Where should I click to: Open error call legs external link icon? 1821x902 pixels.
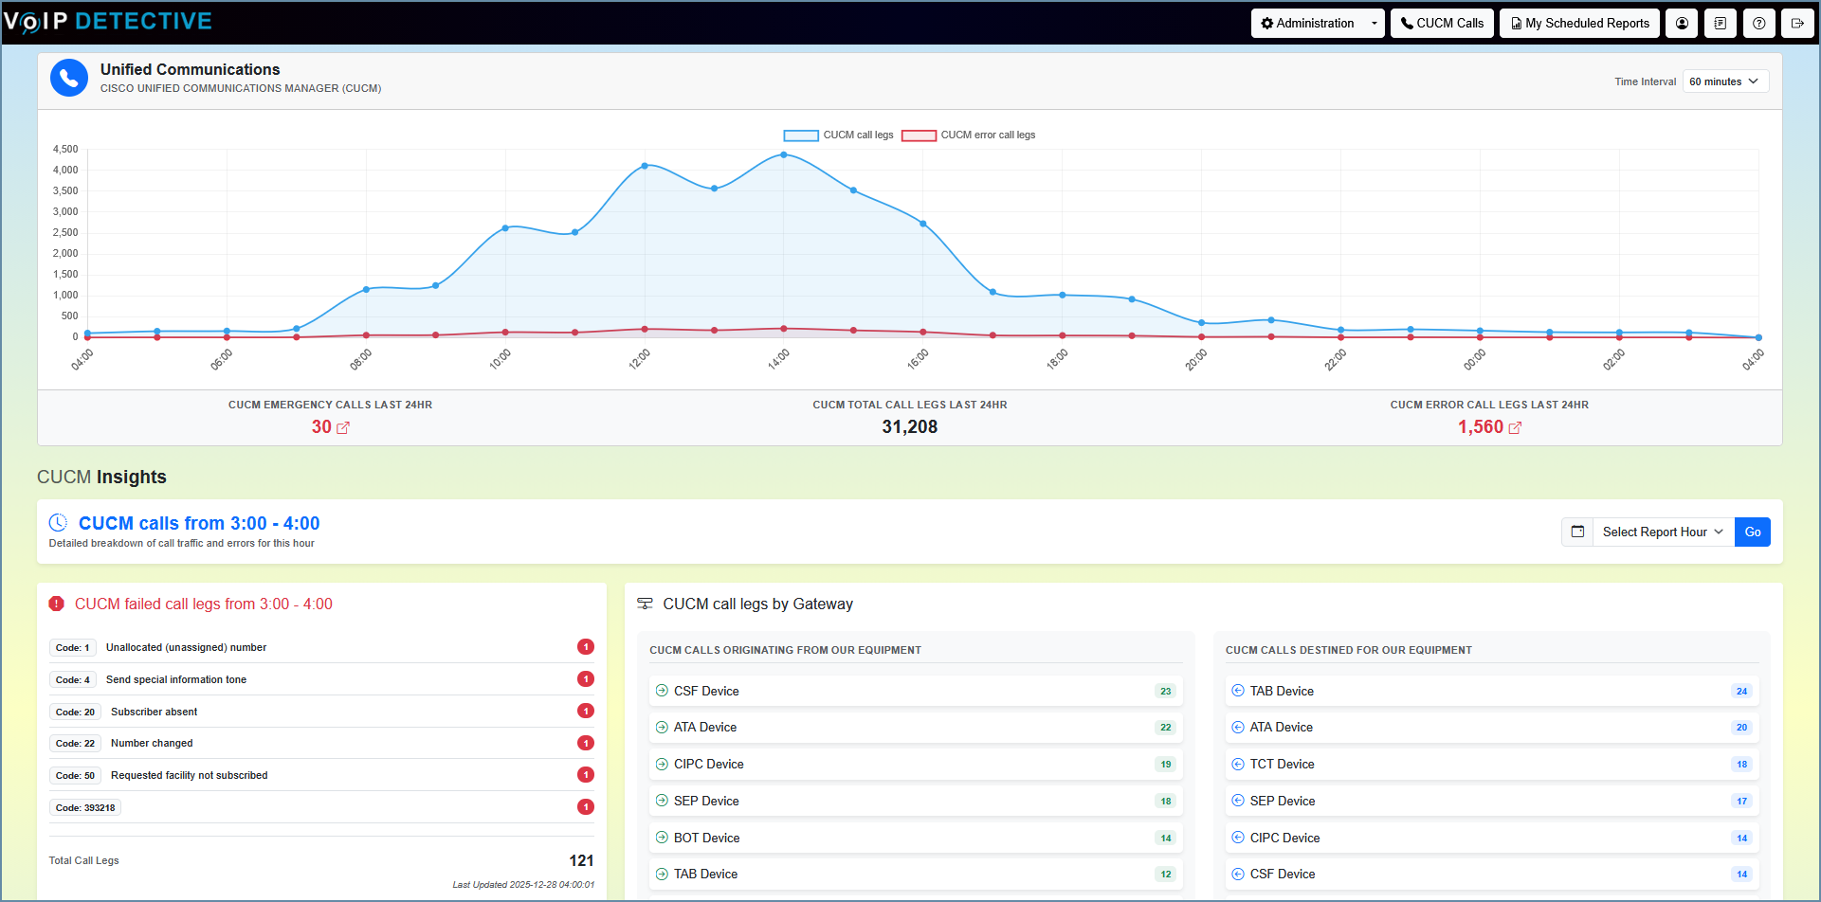point(1515,428)
